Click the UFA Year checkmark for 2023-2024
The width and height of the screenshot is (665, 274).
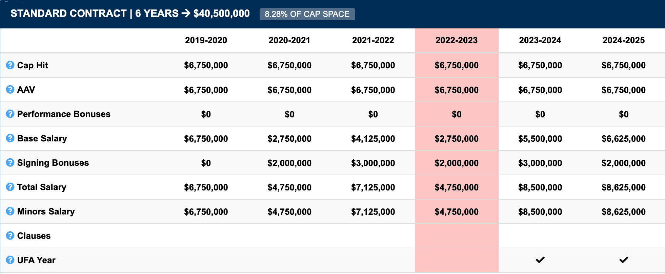(x=540, y=260)
